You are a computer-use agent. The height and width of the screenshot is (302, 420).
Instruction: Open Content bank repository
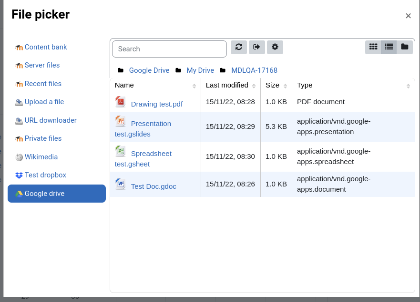[x=46, y=47]
